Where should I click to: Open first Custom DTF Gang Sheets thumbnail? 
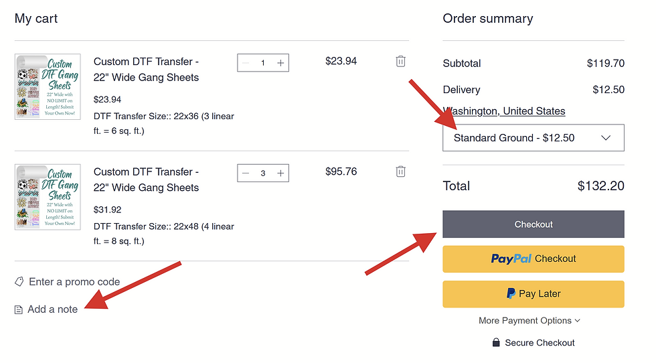tap(48, 86)
